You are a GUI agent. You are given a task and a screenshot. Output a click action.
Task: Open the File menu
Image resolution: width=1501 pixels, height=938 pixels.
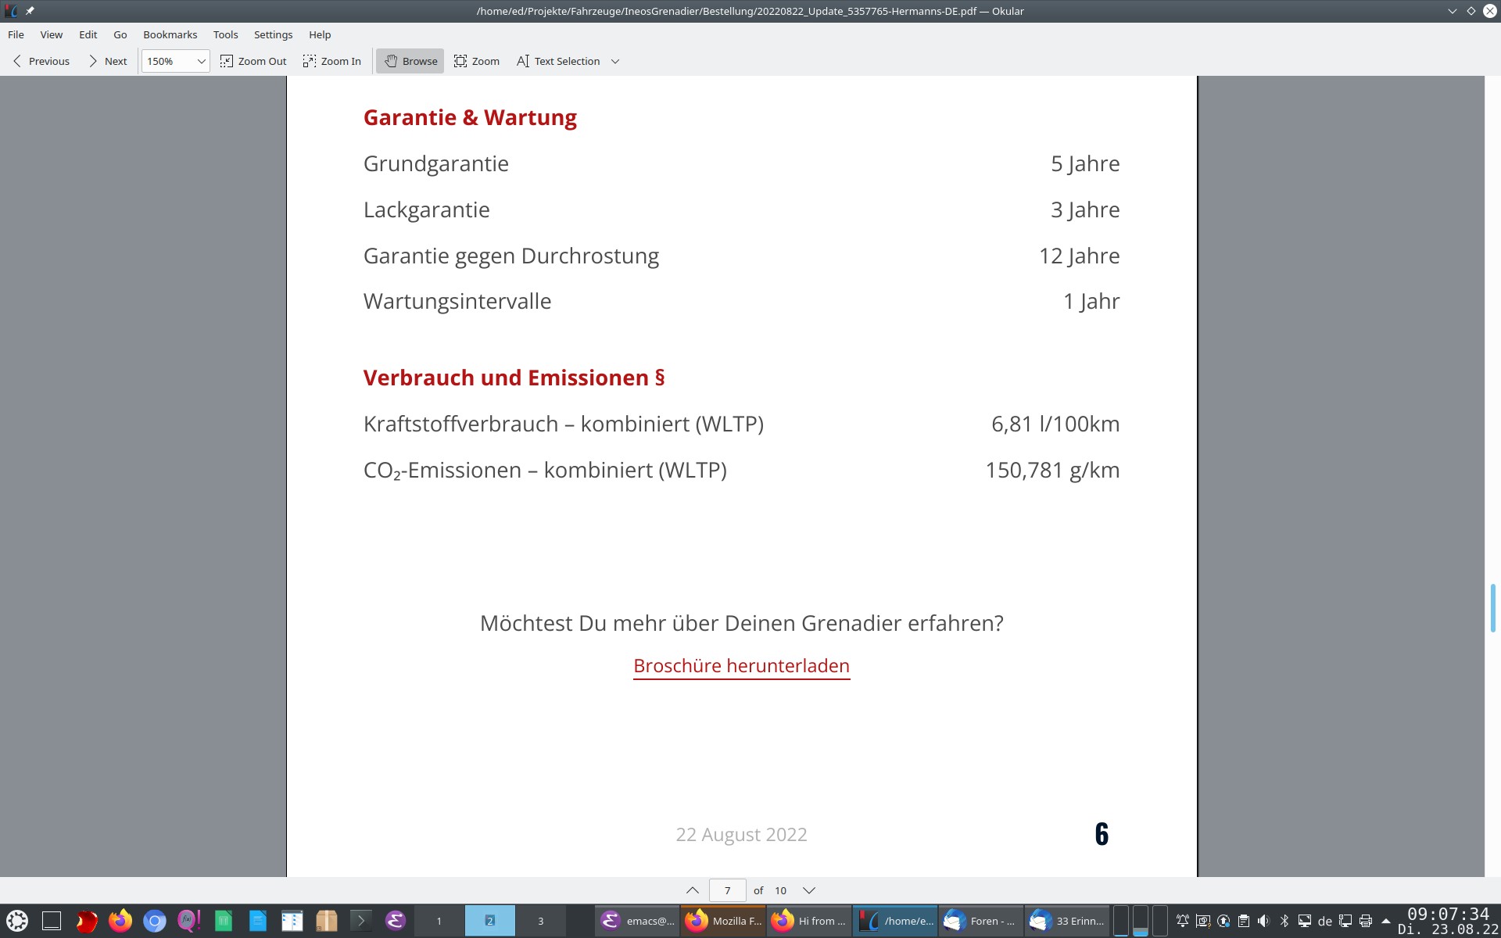15,34
